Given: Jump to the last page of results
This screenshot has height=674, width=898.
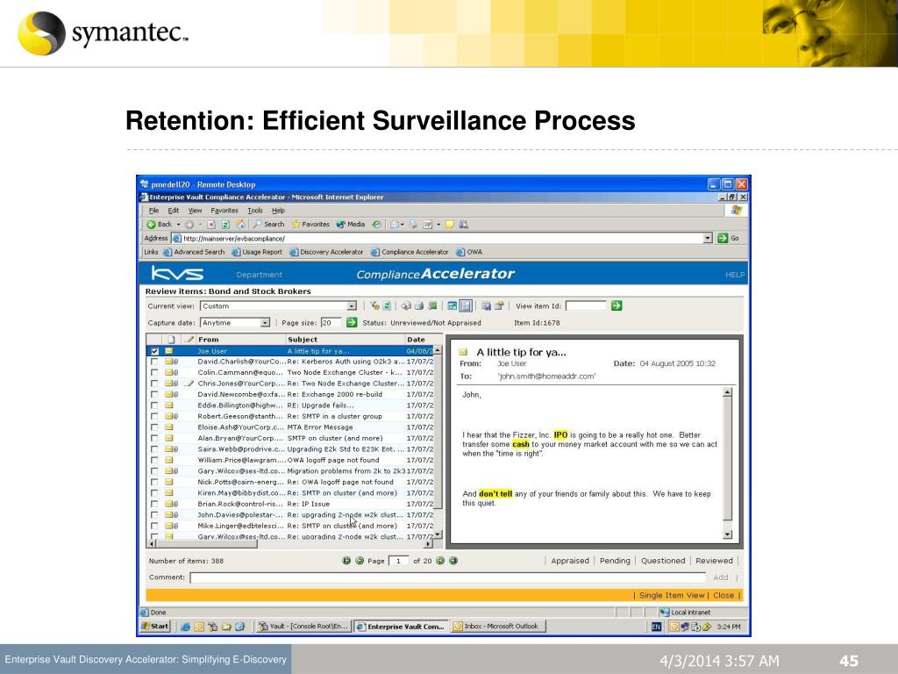Looking at the screenshot, I should pos(453,561).
